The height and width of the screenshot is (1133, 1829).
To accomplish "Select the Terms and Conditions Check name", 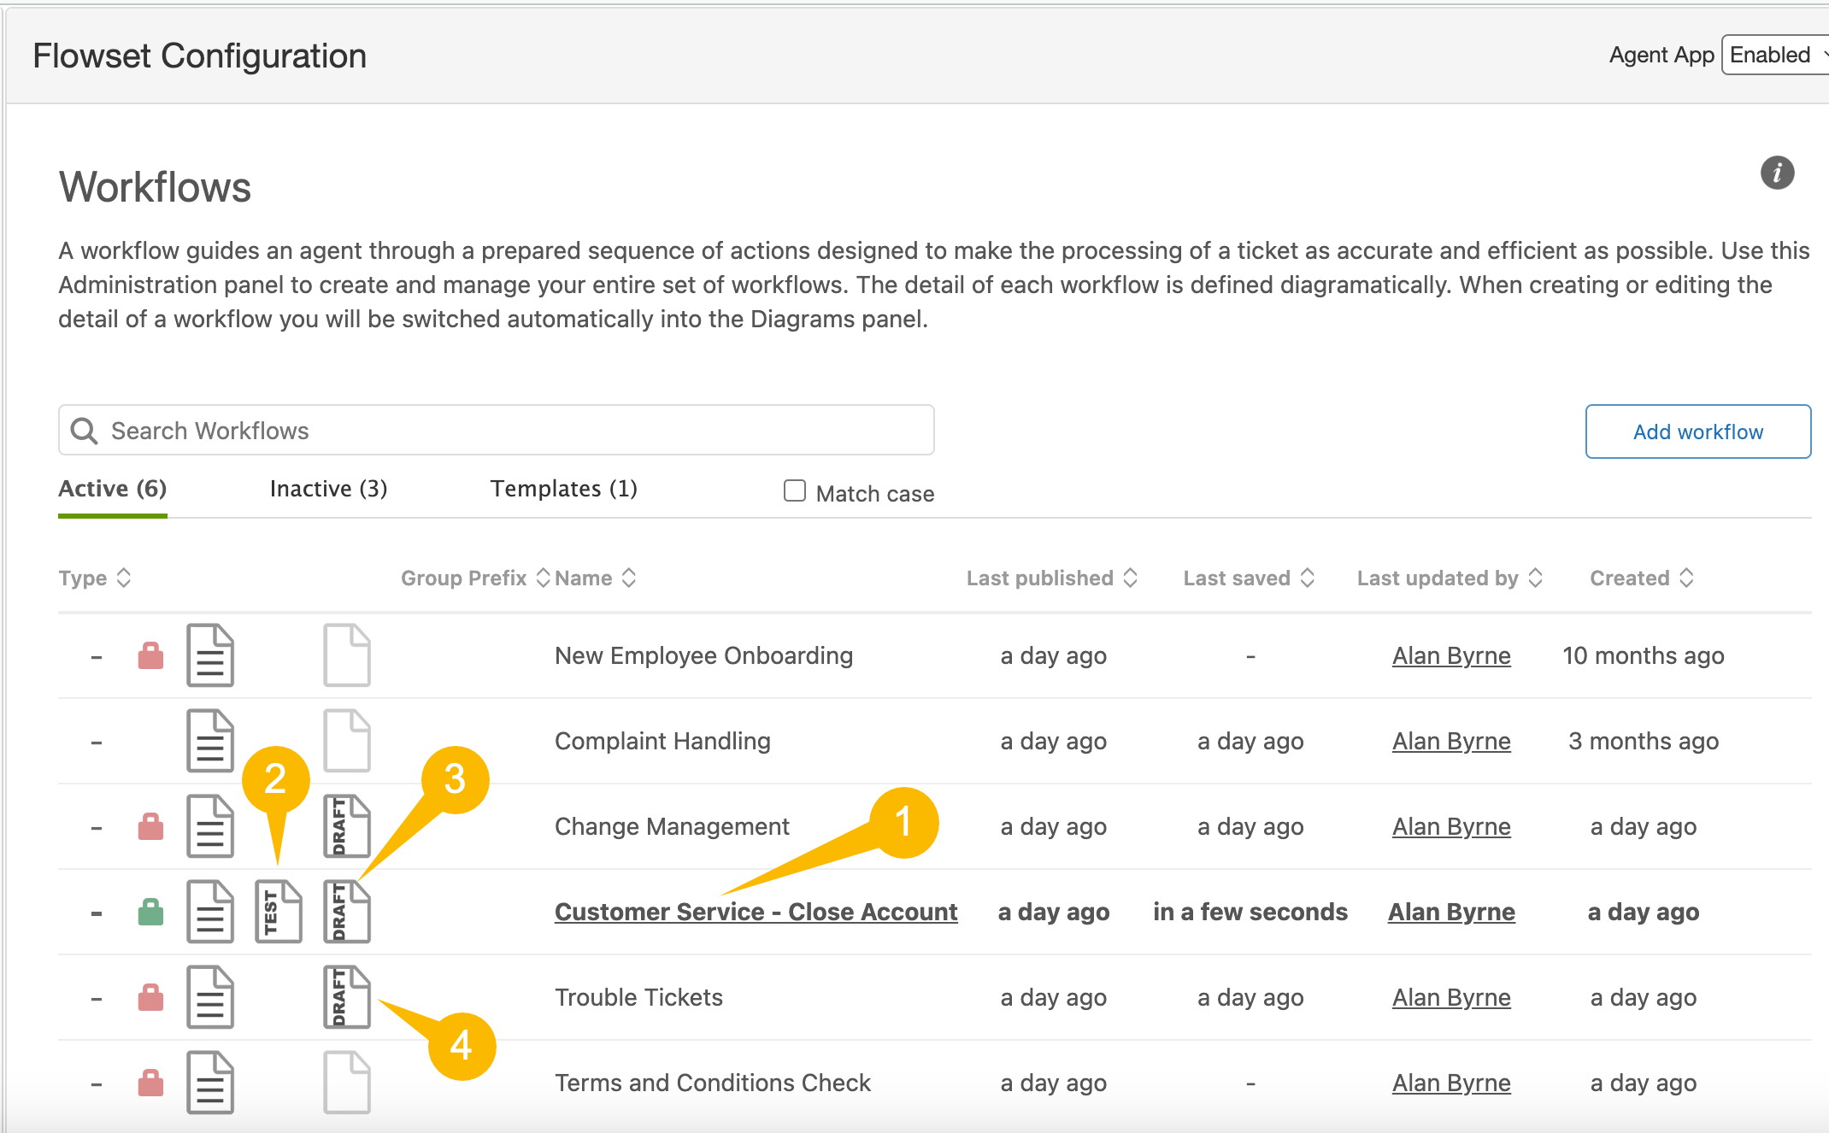I will click(x=713, y=1083).
